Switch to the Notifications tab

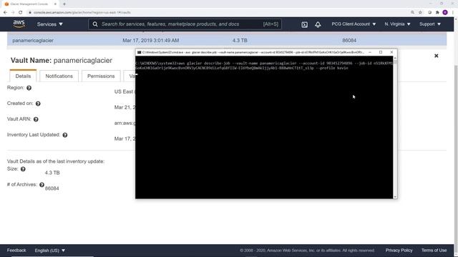tap(59, 76)
